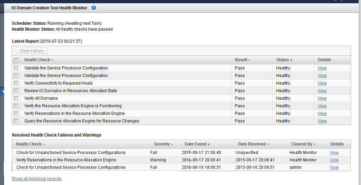View details for Verify All Domains check
This screenshot has width=361, height=185.
pyautogui.click(x=322, y=98)
